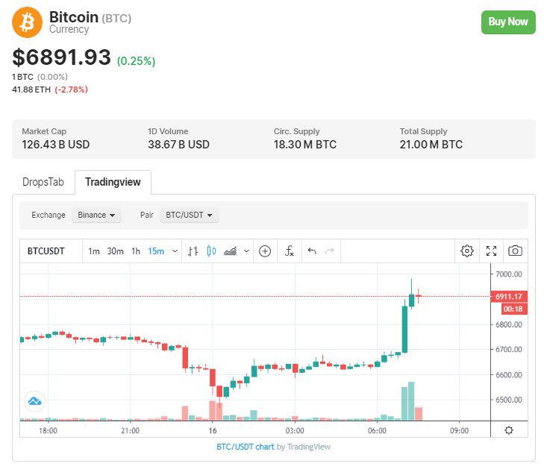Switch to the DropsTab tab

43,182
